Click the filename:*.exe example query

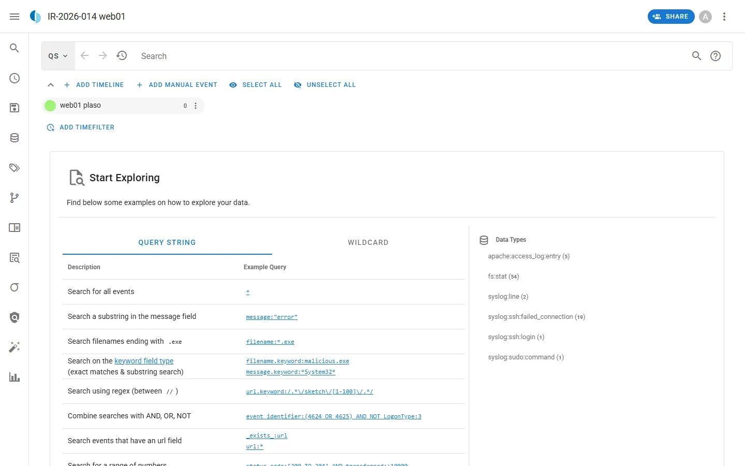[270, 342]
